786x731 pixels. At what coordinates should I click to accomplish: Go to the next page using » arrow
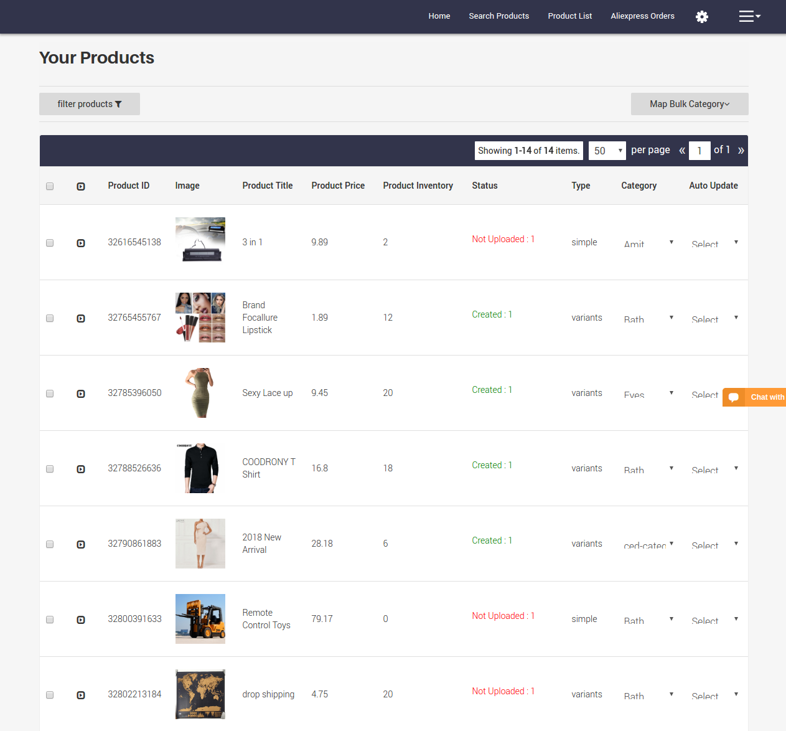[x=741, y=151]
